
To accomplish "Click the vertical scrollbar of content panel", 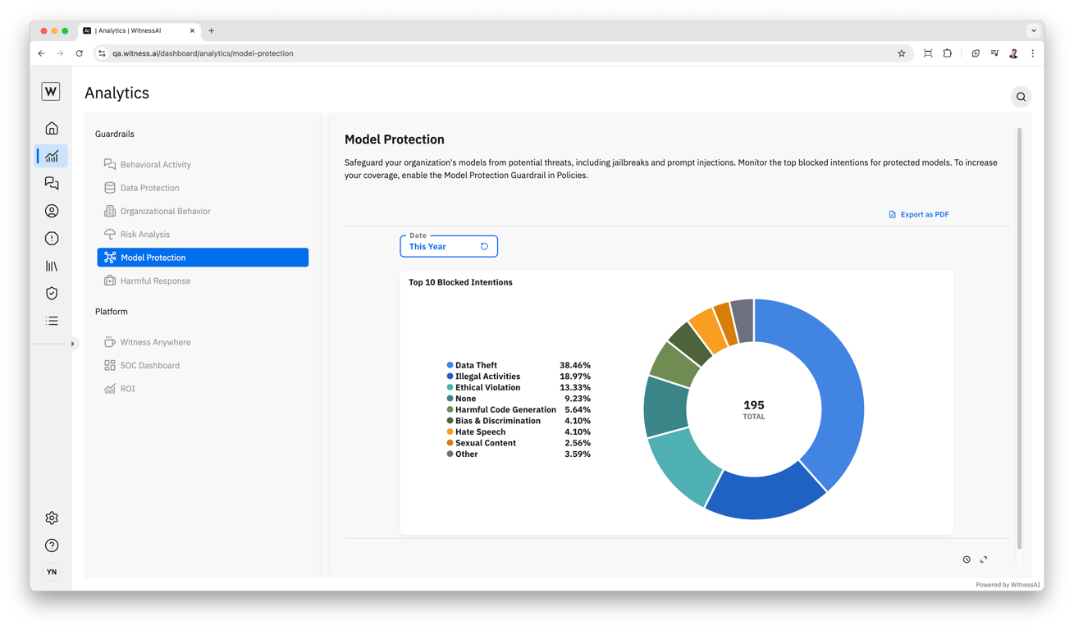I will pyautogui.click(x=1020, y=338).
